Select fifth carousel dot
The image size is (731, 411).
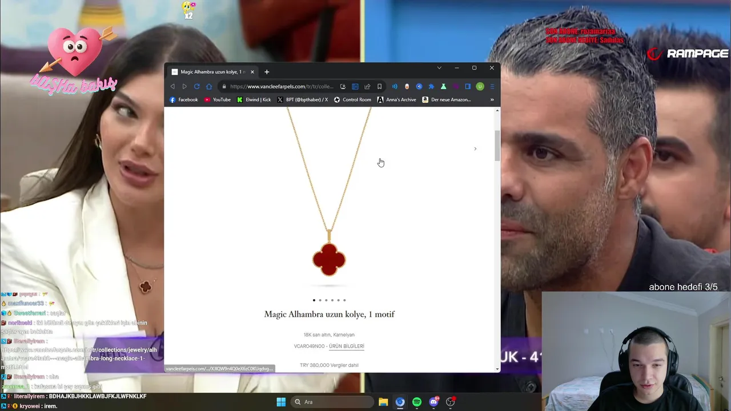pyautogui.click(x=338, y=300)
